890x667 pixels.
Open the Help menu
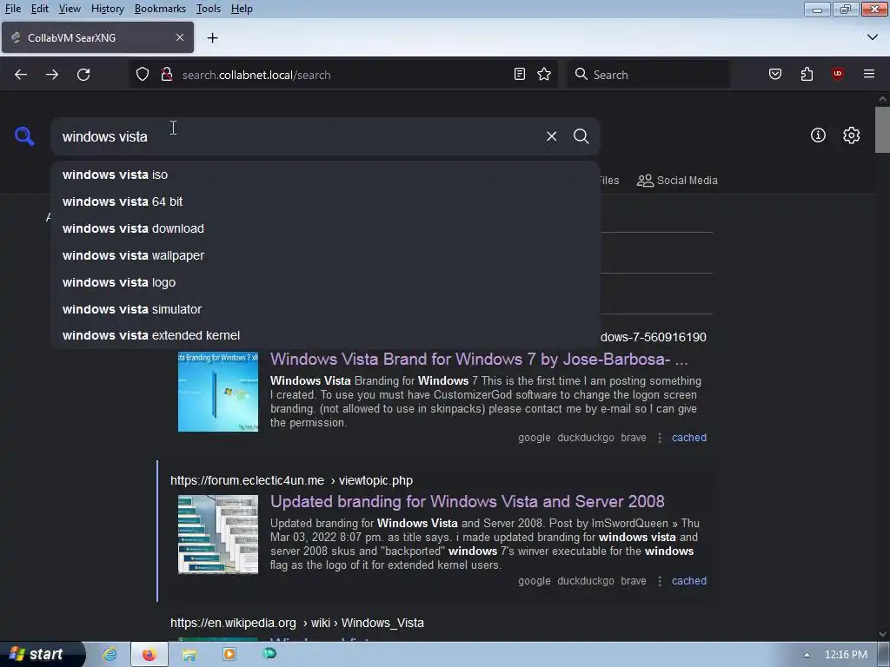242,9
